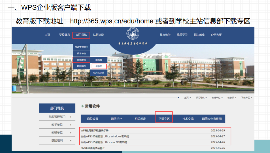Screen dimensions: 270x153
Task: Open 群团组织 in the sidebar
Action: pos(57,141)
